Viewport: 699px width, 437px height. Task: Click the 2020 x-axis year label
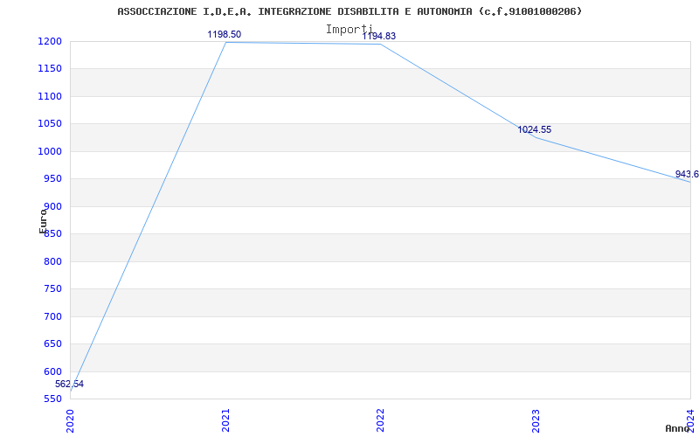click(x=70, y=420)
